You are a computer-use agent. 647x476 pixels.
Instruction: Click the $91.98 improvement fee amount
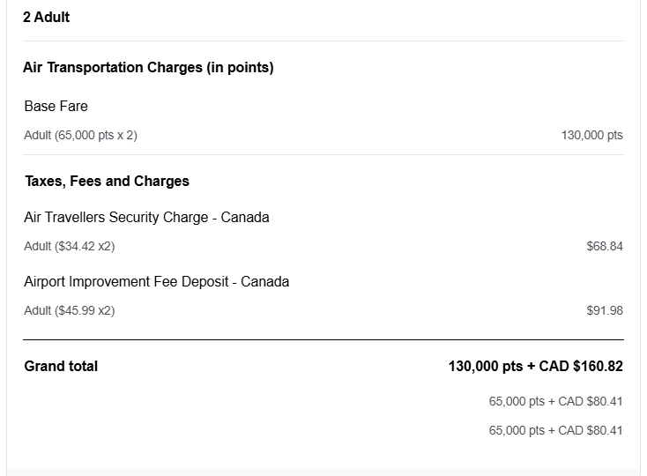coord(605,310)
